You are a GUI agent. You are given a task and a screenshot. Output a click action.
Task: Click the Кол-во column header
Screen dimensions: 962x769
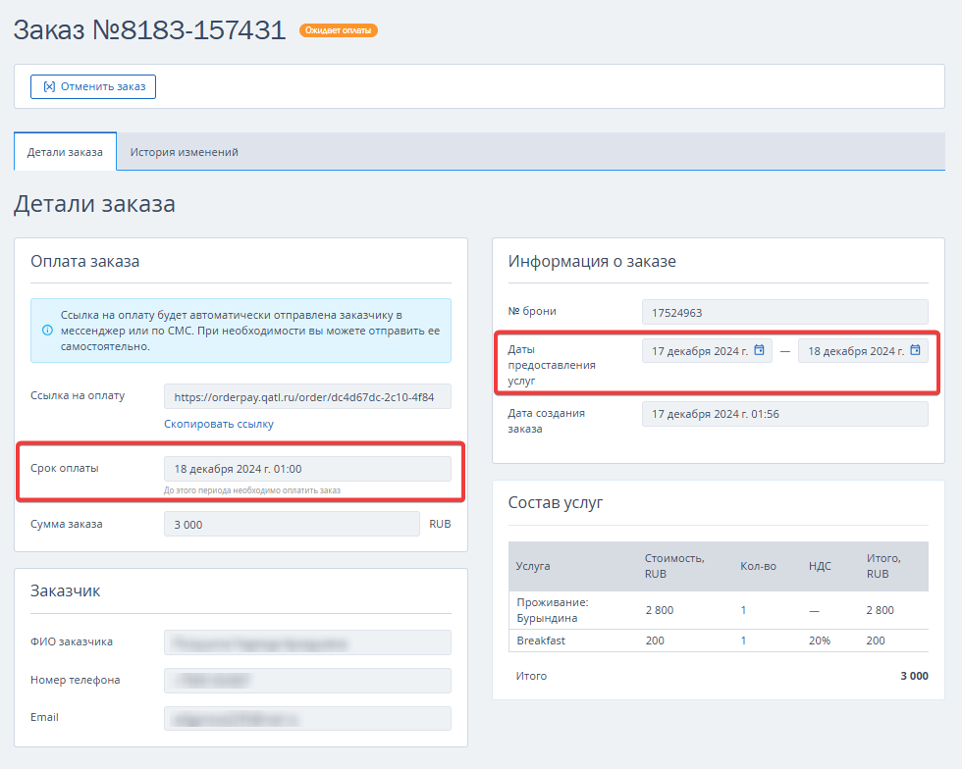click(x=758, y=566)
